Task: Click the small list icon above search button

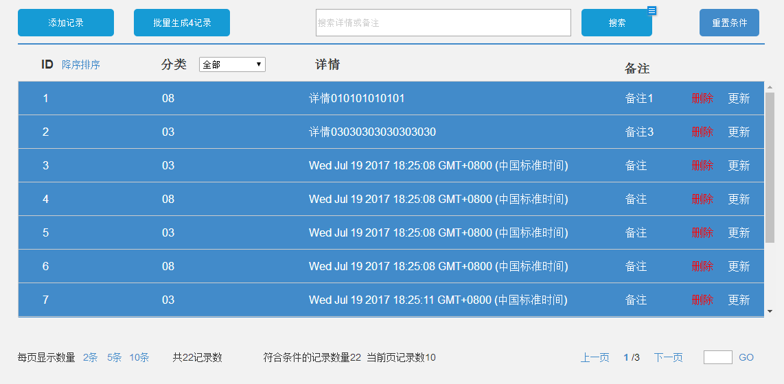Action: pos(652,10)
